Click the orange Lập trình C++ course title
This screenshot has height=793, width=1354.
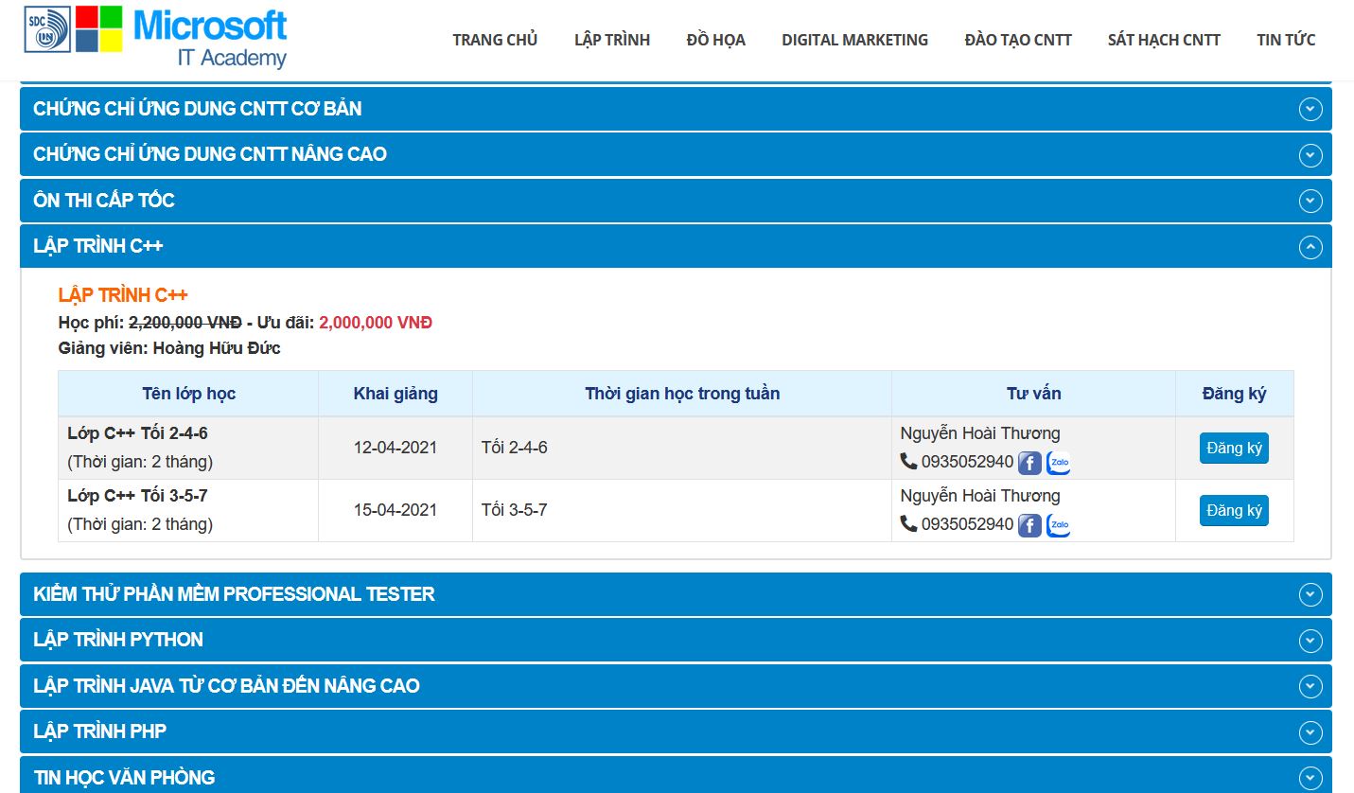[x=123, y=295]
